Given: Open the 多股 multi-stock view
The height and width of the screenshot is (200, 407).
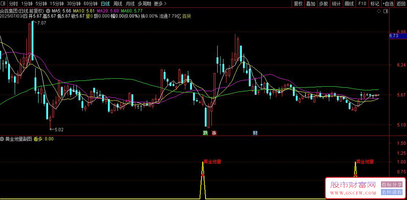Looking at the screenshot, I should coord(323,4).
